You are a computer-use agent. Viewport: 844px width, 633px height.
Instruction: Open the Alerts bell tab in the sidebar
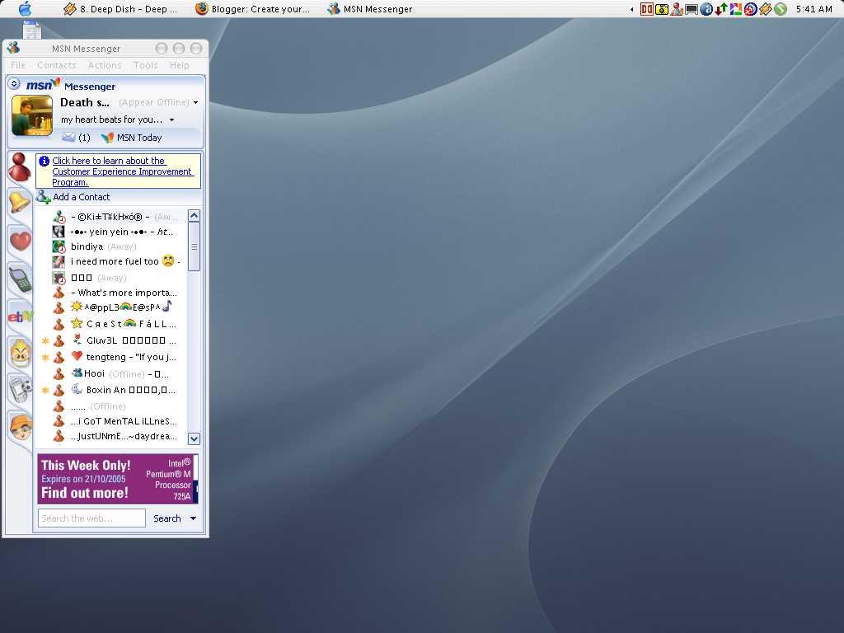point(20,203)
